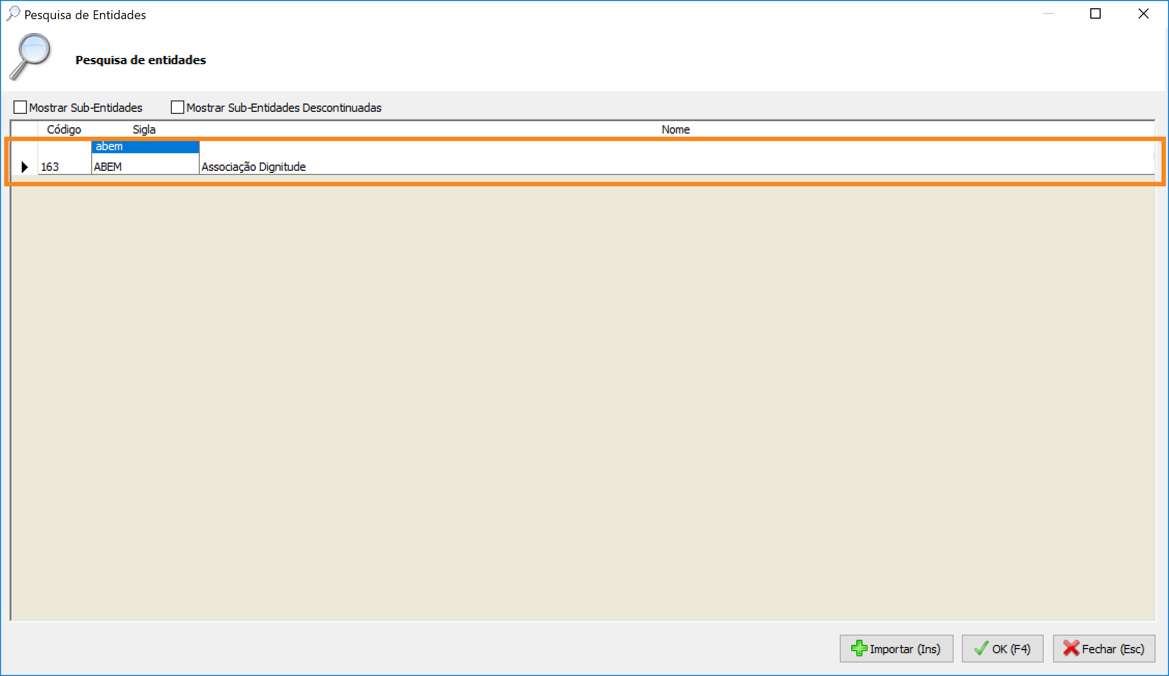Select the ABEM sigla cell

145,167
